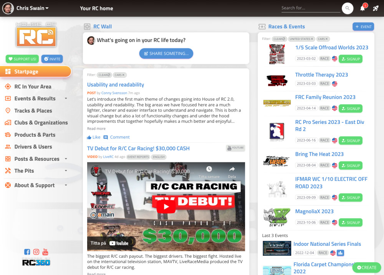This screenshot has height=275, width=384.
Task: Click the Search for... field
Action: point(311,8)
